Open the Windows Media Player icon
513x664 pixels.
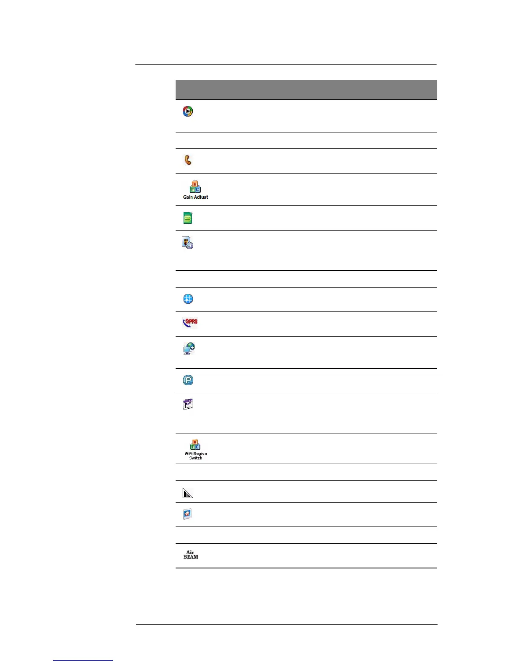coord(188,111)
